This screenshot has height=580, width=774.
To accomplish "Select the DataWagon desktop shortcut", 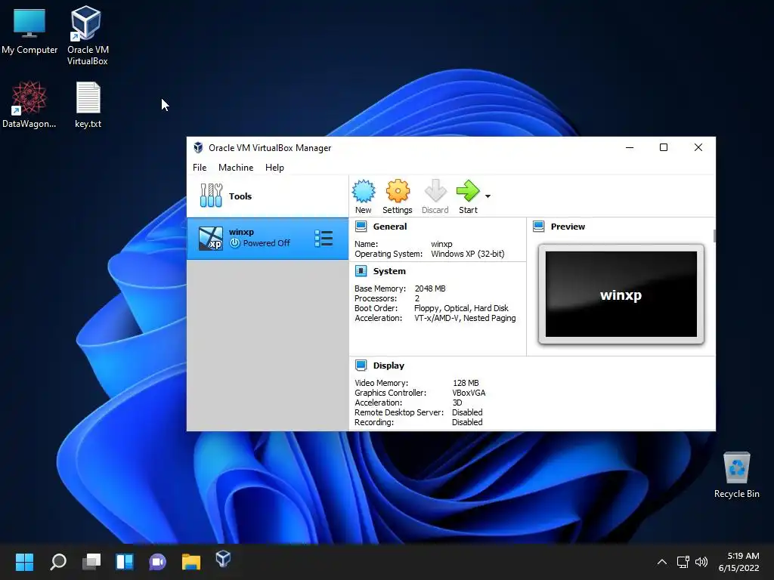I will [x=29, y=104].
